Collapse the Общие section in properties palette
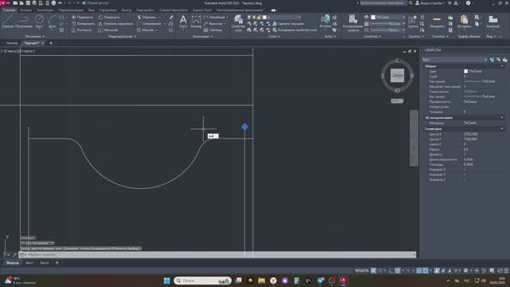Image resolution: width=510 pixels, height=287 pixels. (x=502, y=66)
